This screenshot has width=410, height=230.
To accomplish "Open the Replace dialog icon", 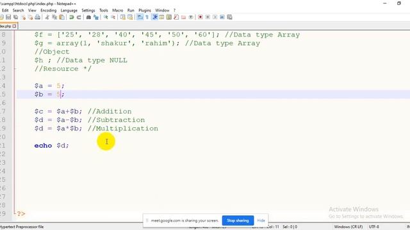I will pos(96,17).
